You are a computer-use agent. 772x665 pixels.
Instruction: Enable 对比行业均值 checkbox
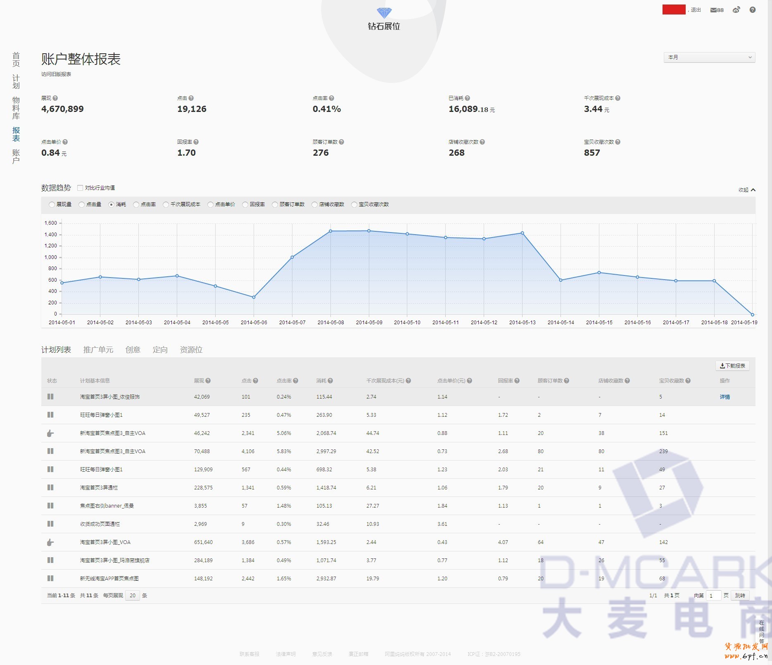80,188
